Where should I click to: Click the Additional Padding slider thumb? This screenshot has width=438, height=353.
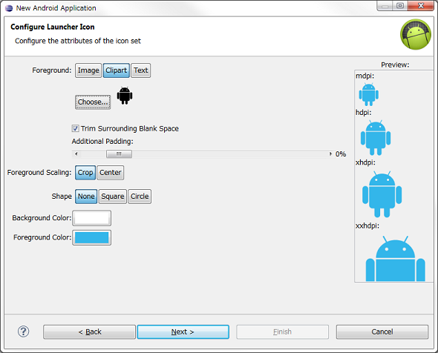(119, 154)
